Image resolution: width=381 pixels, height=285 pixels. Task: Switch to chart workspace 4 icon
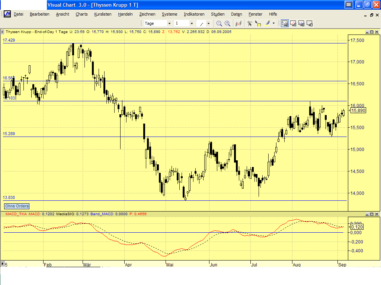point(310,23)
